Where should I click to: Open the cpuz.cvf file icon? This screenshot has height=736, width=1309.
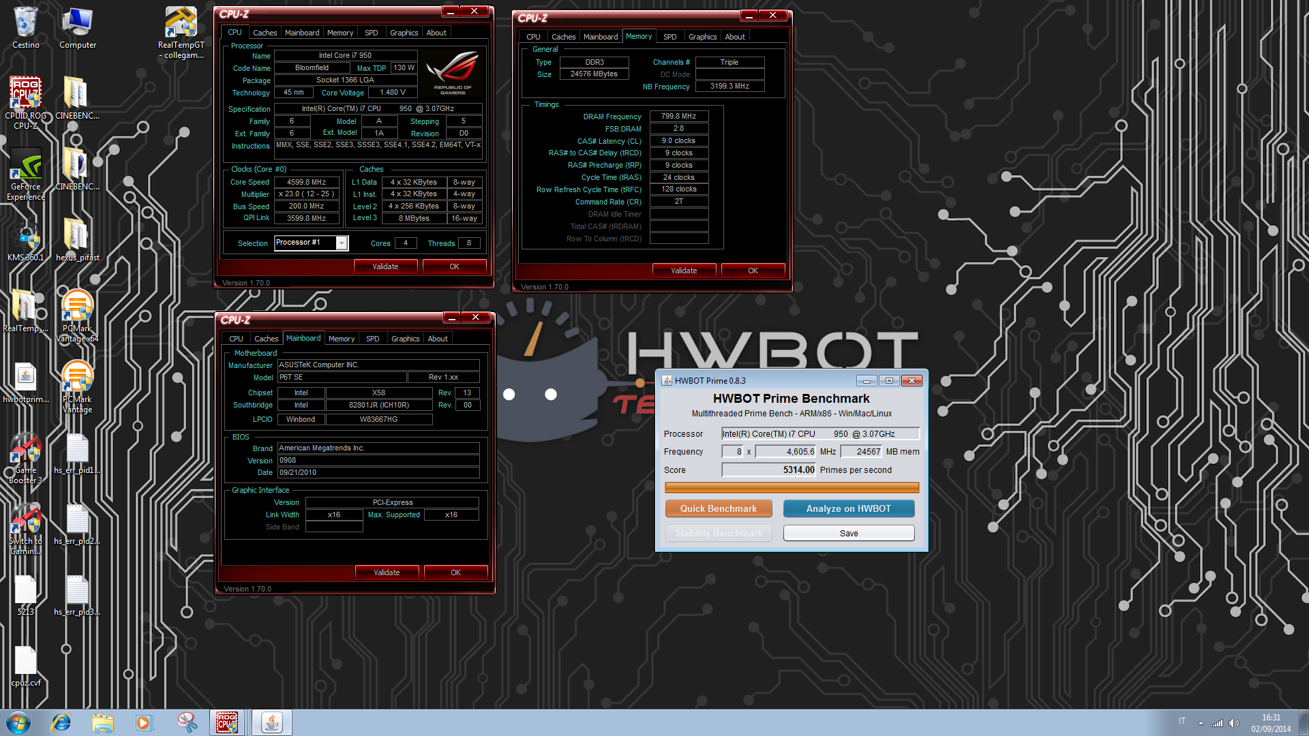(26, 666)
